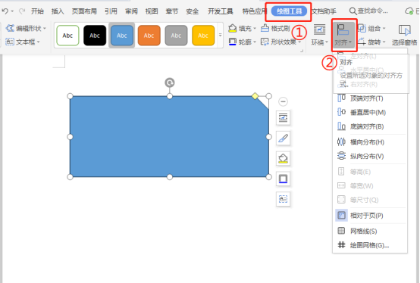Screen dimensions: 420x283
Task: Apply the yellow Abc shape style
Action: tap(203, 36)
